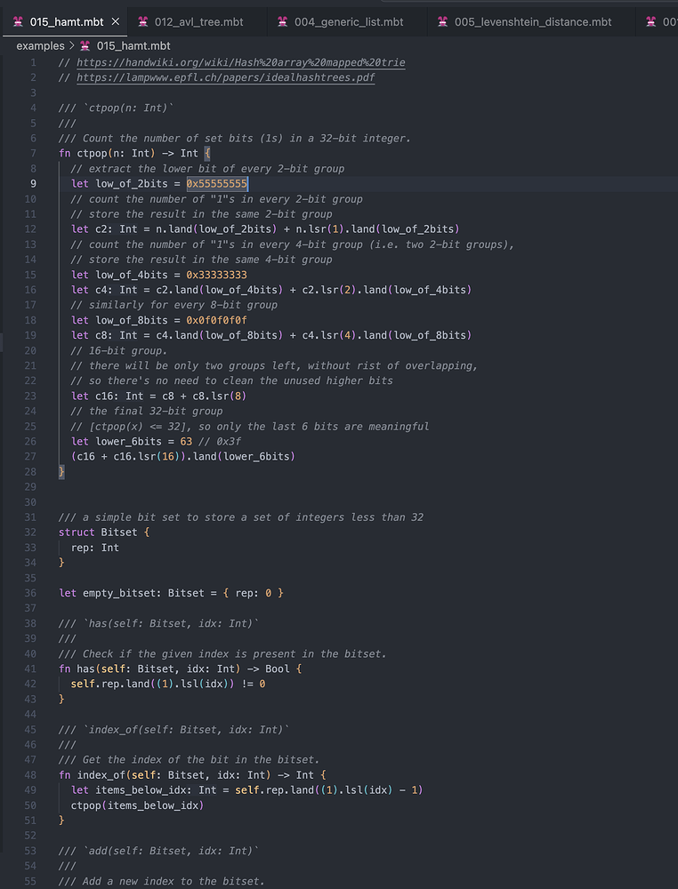This screenshot has height=889, width=678.
Task: Open the handwiki.org Hash array mapped trie link
Action: click(x=240, y=62)
